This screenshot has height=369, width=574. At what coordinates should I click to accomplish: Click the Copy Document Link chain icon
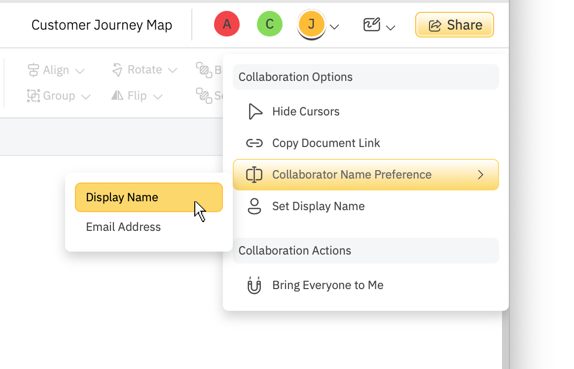tap(254, 143)
